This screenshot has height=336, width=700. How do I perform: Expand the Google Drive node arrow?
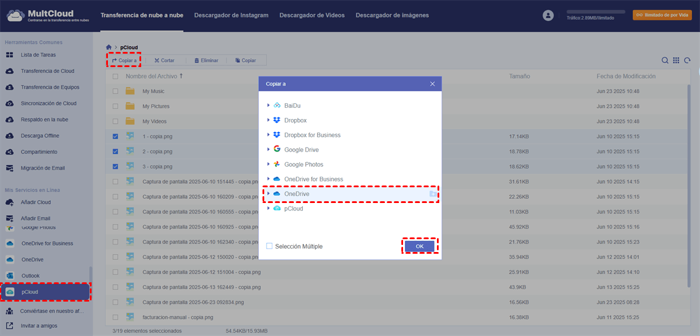(268, 149)
